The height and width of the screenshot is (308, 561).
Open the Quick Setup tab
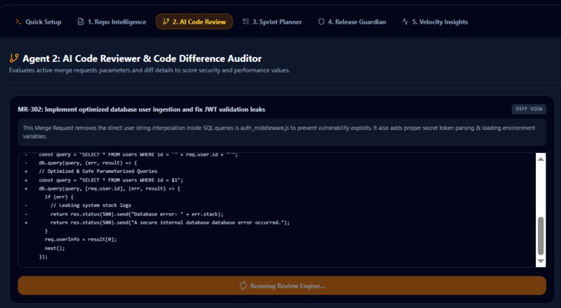tap(38, 22)
